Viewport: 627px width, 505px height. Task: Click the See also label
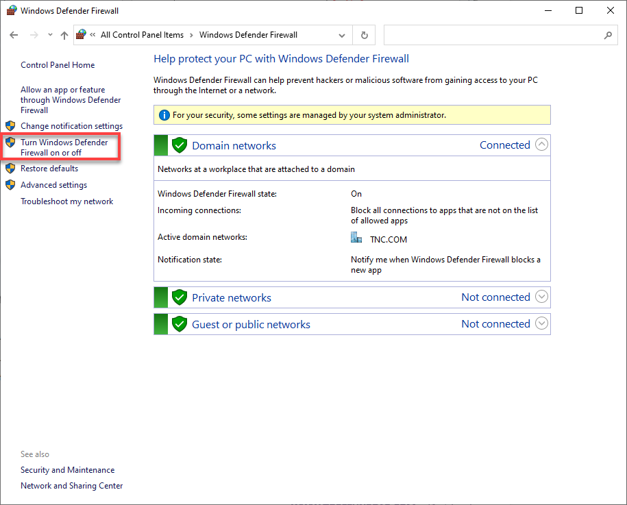(35, 454)
